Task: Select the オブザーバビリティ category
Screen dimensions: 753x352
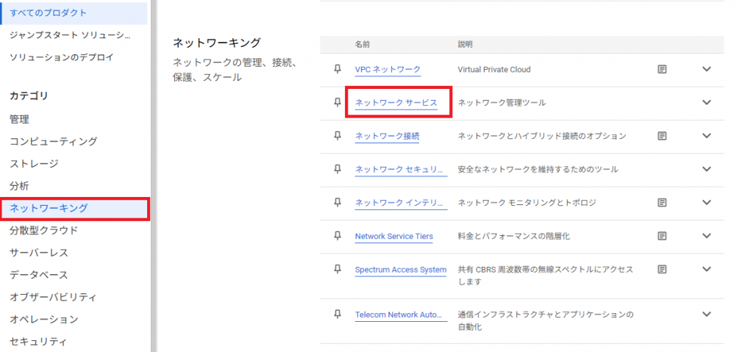Action: [x=53, y=298]
